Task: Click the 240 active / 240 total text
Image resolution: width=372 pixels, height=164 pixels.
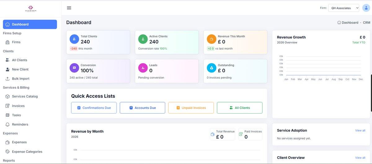Action: 84,78
